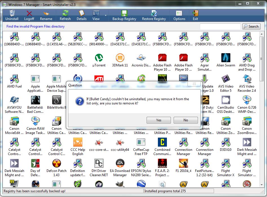Click the View toolbar button
Image resolution: width=267 pixels, height=197 pixels.
(x=96, y=15)
